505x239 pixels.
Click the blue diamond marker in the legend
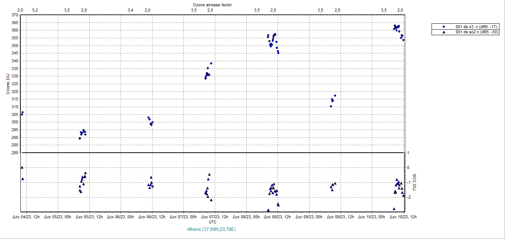point(444,27)
